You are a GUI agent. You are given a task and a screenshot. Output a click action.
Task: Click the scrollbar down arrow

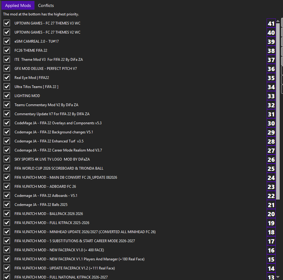tap(278, 277)
